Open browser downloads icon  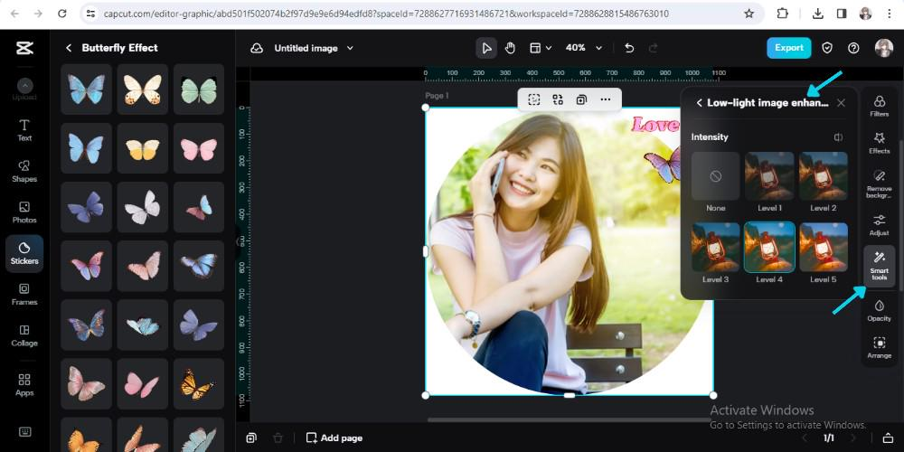(817, 14)
